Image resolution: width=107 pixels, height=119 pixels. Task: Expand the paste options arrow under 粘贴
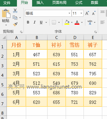(6, 25)
